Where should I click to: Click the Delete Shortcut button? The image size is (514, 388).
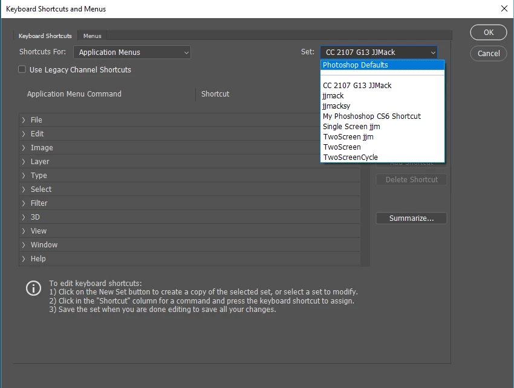pyautogui.click(x=411, y=180)
